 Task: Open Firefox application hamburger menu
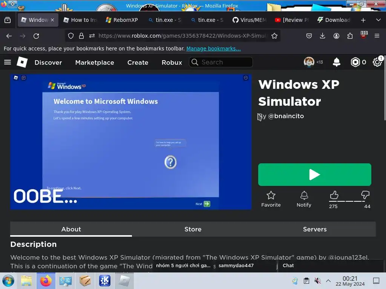pos(377,36)
